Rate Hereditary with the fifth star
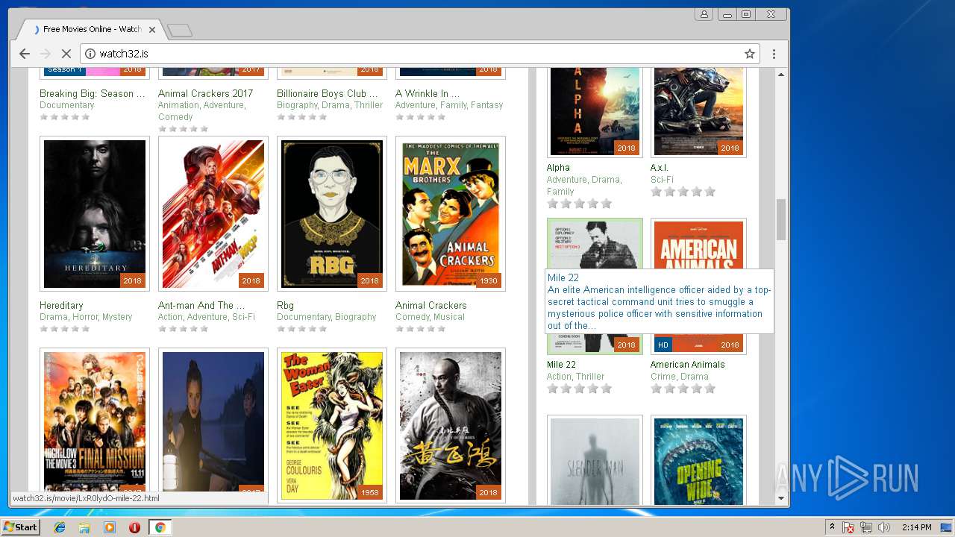 point(86,329)
